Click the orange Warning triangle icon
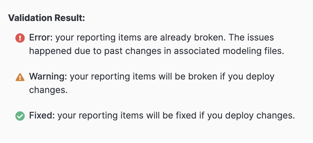The image size is (313, 143). (20, 77)
